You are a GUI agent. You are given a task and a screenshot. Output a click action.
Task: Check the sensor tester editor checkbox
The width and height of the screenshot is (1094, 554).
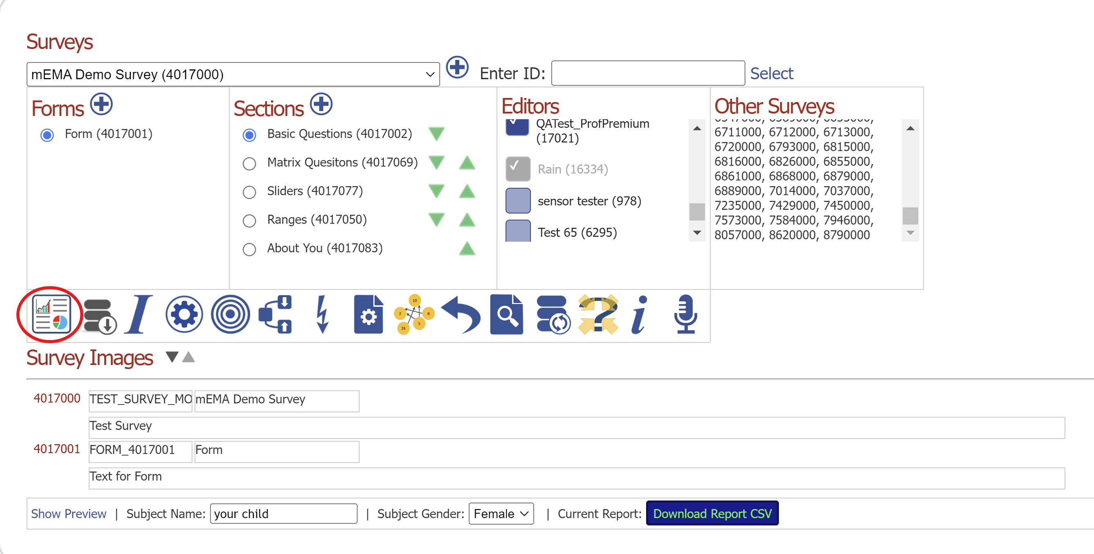(x=518, y=200)
